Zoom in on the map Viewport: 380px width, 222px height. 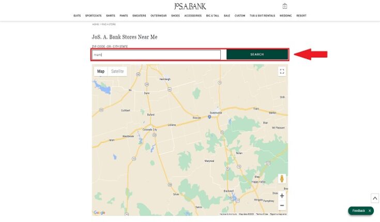(282, 196)
